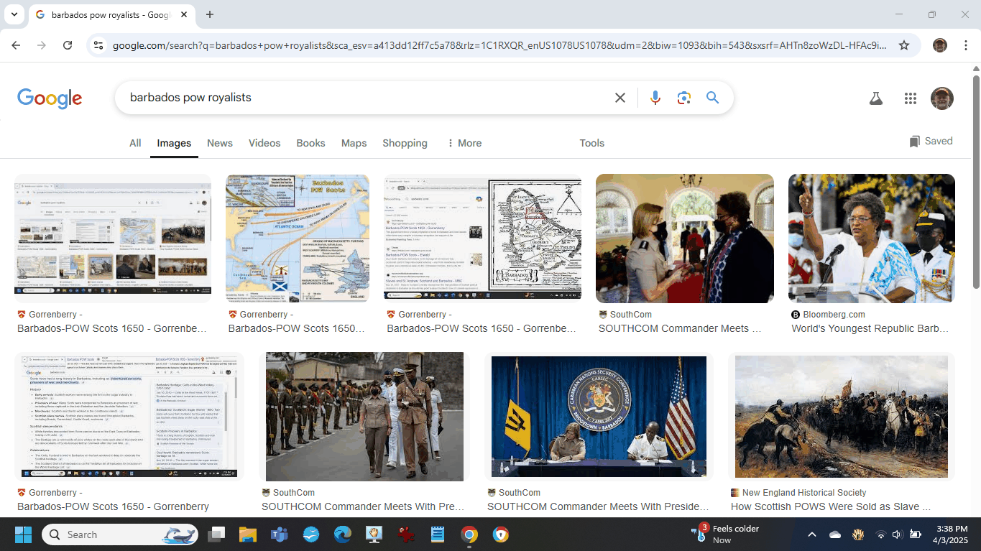
Task: Open Chrome's three-dot menu
Action: 965,45
